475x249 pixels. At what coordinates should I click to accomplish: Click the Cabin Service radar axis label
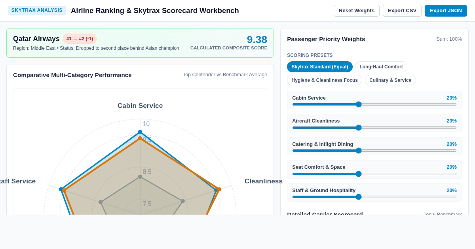point(140,106)
